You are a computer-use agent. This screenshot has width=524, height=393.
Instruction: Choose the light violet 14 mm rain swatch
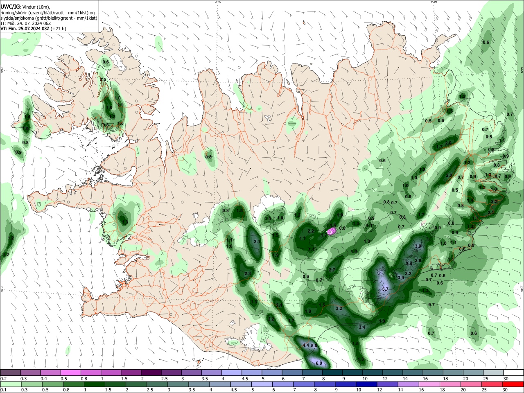pos(408,384)
